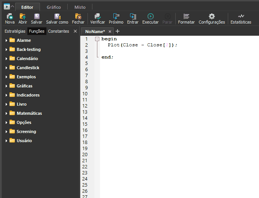Collapse the begin code block fold marker
The width and height of the screenshot is (259, 198).
97,39
